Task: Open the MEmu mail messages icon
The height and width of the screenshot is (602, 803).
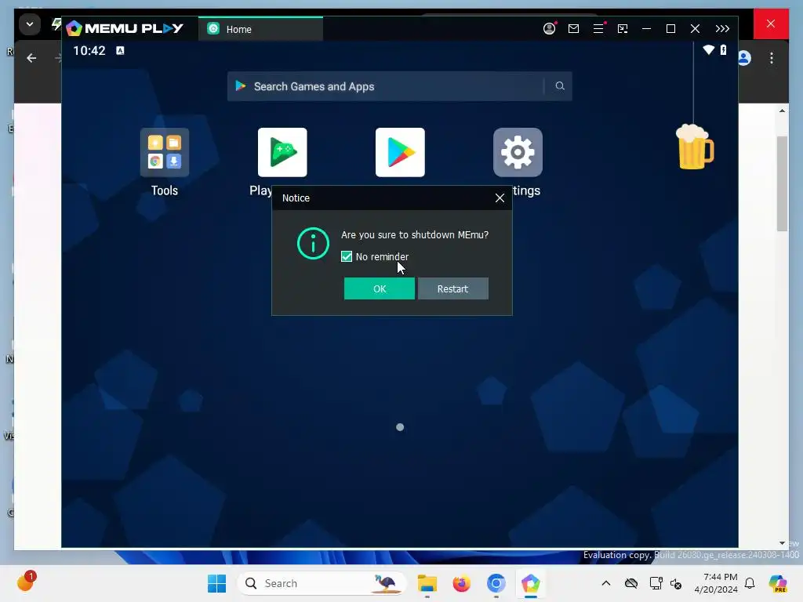Action: [573, 29]
